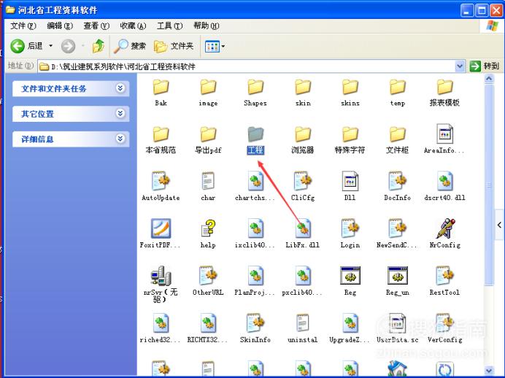Select the VerConfig file
The height and width of the screenshot is (378, 505).
click(x=444, y=328)
